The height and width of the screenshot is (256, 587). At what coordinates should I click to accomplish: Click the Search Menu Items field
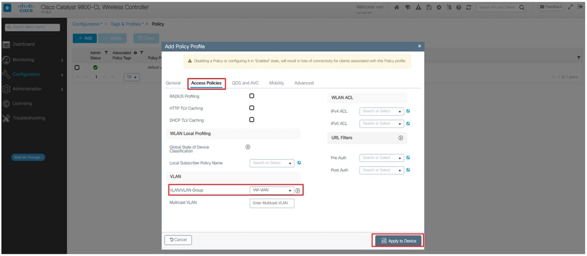32,27
